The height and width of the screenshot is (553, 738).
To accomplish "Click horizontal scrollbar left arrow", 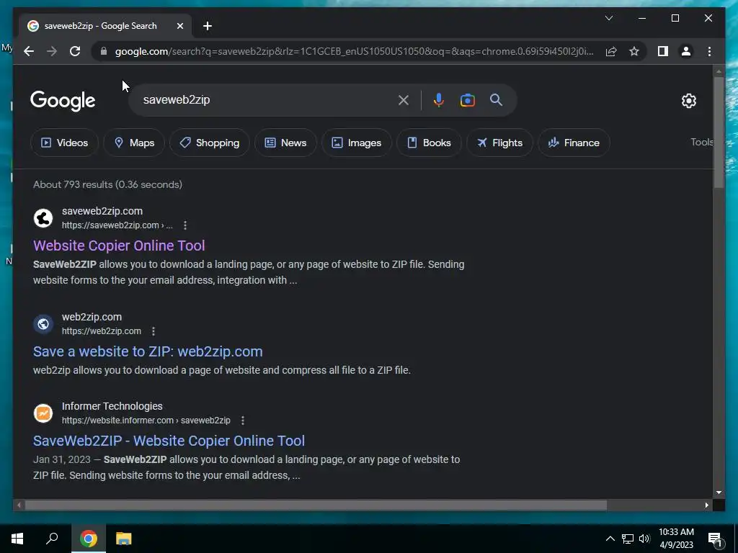I will pyautogui.click(x=19, y=505).
